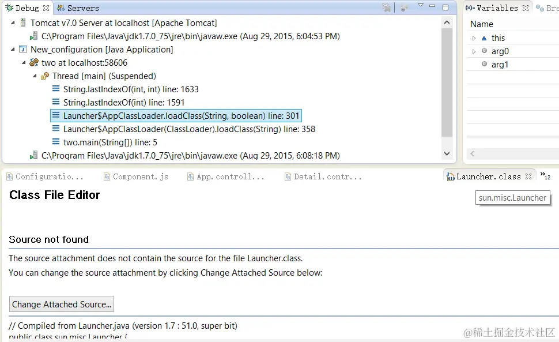Click the Name column header in Variables

coord(482,24)
